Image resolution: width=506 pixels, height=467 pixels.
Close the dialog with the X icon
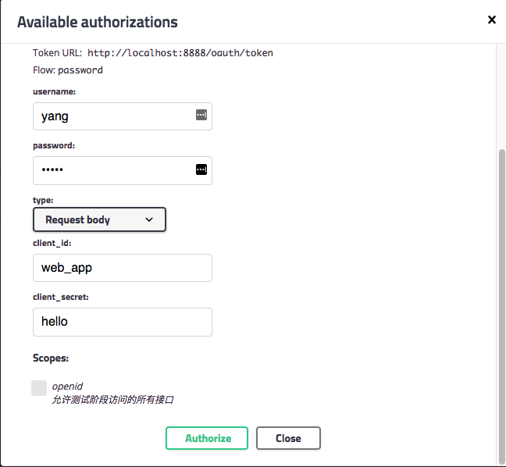(x=491, y=20)
